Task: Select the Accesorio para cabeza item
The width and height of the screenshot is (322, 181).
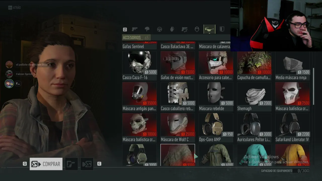Action: click(216, 66)
